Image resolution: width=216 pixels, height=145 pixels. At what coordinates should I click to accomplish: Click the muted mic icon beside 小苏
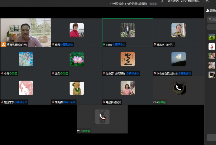pyautogui.click(x=2, y=73)
